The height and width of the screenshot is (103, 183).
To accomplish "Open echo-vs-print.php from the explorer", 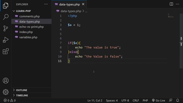I will point(31,27).
